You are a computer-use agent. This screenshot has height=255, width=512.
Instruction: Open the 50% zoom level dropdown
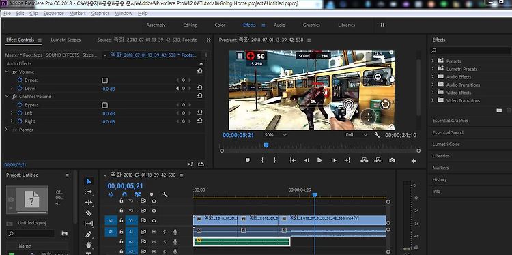point(275,135)
